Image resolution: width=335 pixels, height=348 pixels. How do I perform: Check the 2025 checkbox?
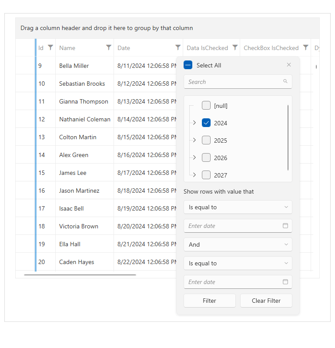(206, 140)
